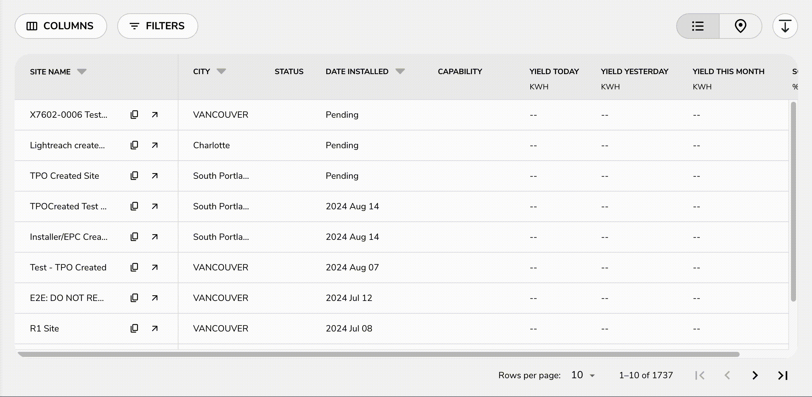The image size is (812, 397).
Task: Open the CITY column sort arrow
Action: [221, 71]
